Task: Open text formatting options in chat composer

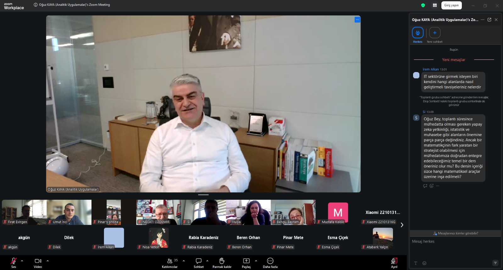Action: [416, 263]
